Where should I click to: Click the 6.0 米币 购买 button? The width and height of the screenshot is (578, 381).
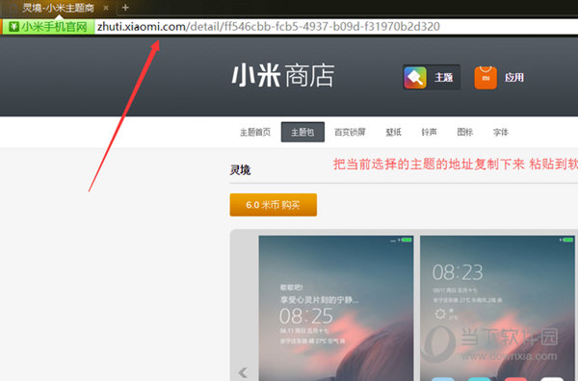click(274, 205)
